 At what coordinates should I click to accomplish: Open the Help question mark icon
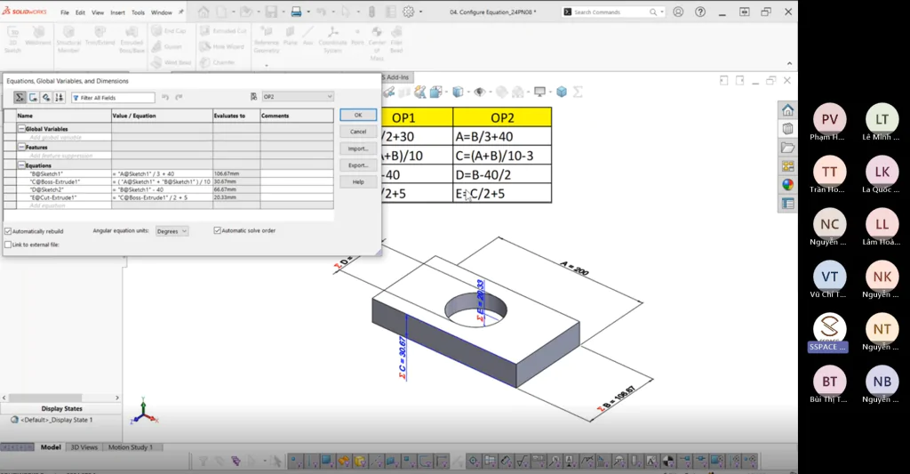700,12
